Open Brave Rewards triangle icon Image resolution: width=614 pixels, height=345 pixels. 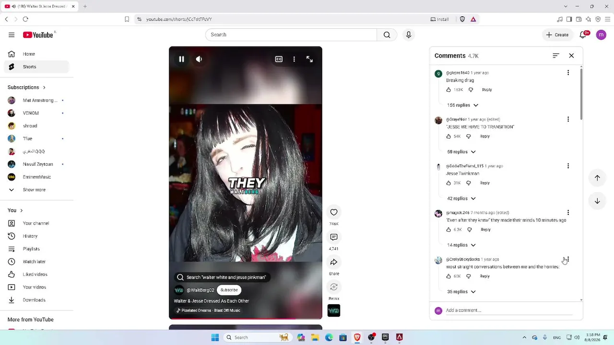[473, 19]
